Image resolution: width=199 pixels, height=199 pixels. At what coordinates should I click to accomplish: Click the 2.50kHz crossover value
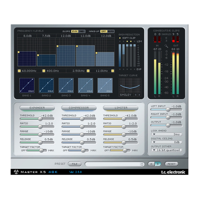(x=79, y=71)
